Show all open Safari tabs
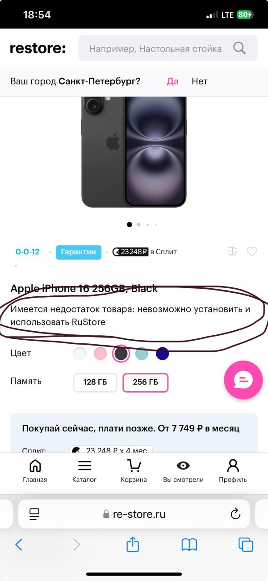This screenshot has height=581, width=268. (246, 544)
